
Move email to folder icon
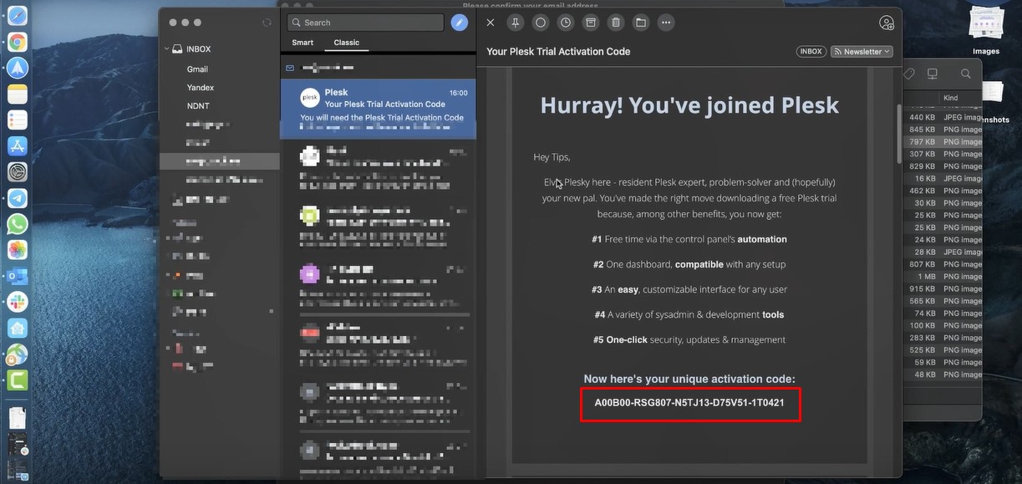click(x=641, y=23)
